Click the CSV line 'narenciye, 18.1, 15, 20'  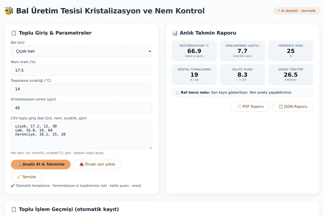click(x=40, y=134)
